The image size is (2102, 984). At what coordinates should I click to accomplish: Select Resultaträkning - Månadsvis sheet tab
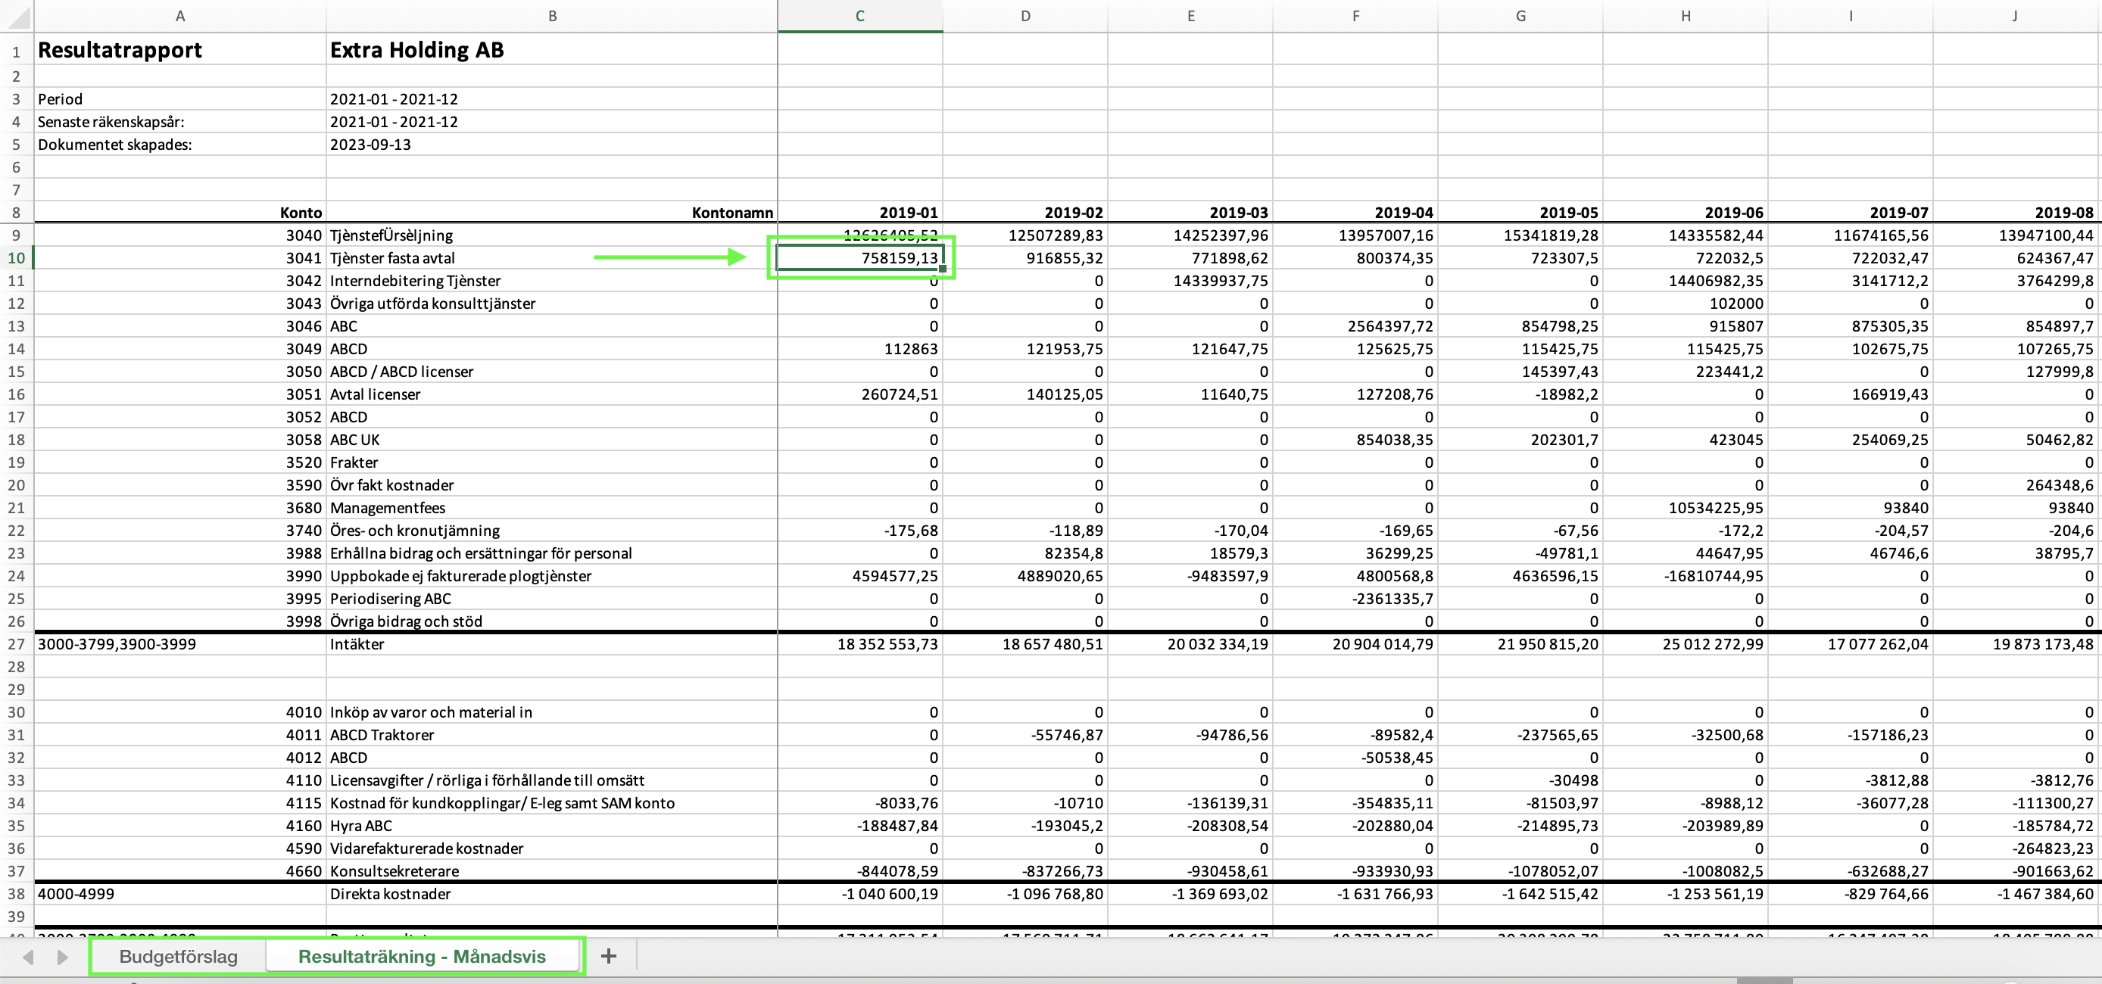[422, 956]
